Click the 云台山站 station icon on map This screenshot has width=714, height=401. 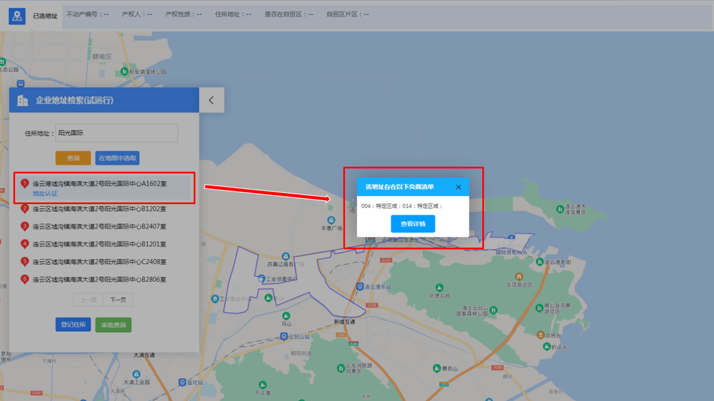click(284, 336)
